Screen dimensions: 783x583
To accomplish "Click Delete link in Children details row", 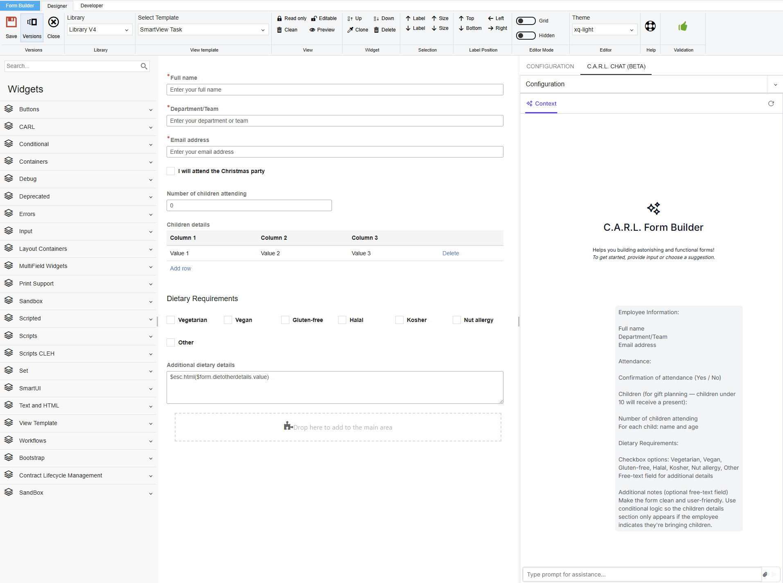I will coord(451,253).
